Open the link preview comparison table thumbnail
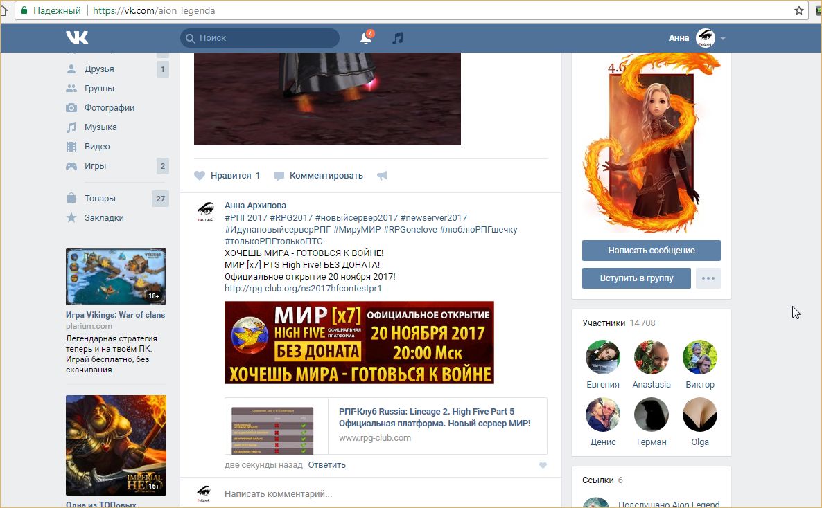The image size is (822, 508). pos(272,430)
